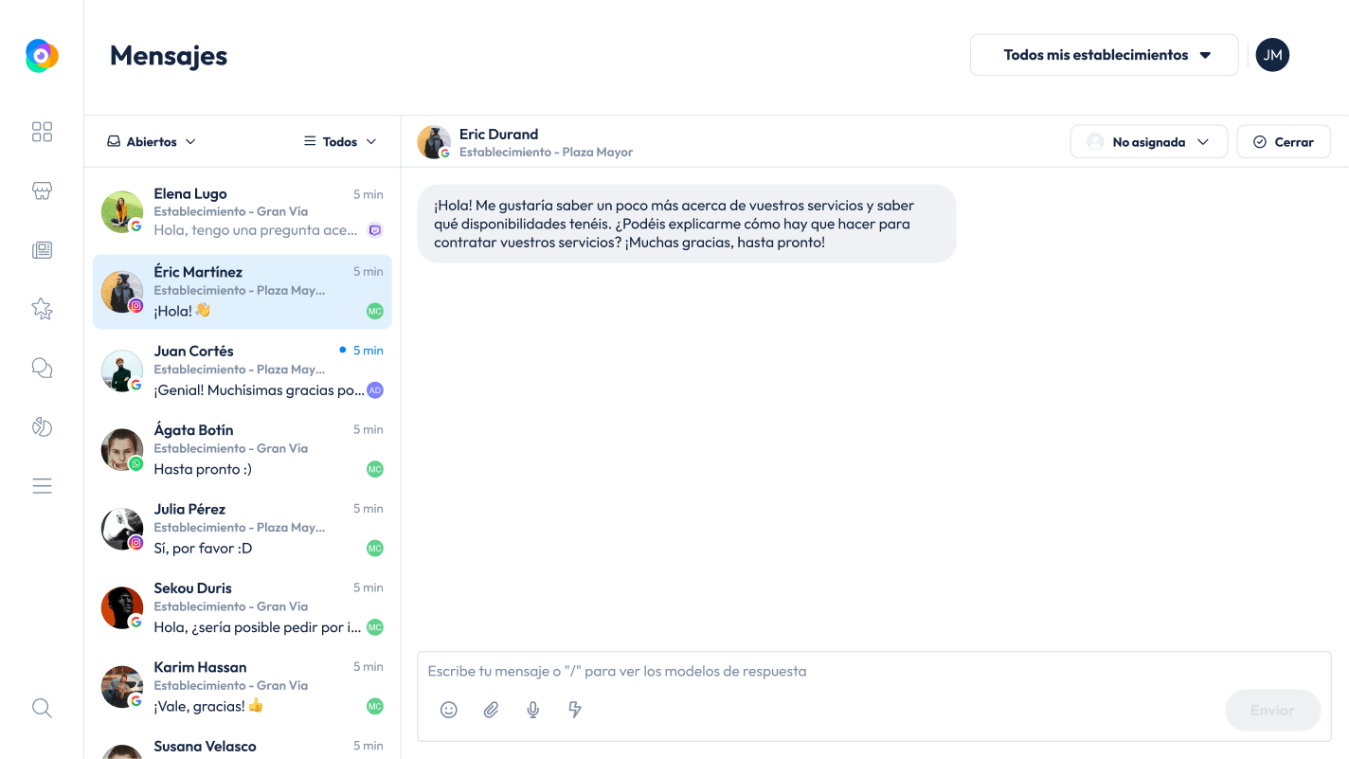Open the Abiertos status filter dropdown
The image size is (1349, 759).
[152, 141]
